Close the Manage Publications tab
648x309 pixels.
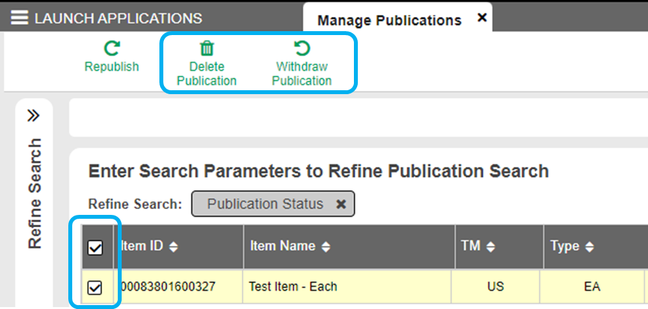point(482,18)
